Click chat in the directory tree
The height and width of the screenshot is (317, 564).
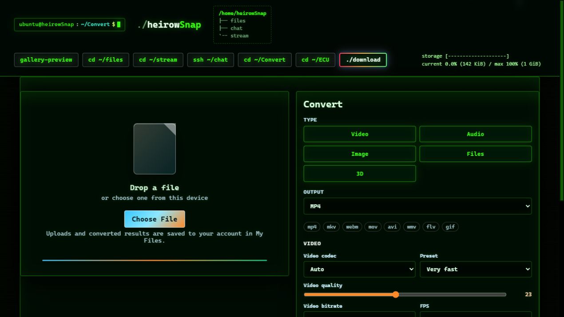[236, 28]
